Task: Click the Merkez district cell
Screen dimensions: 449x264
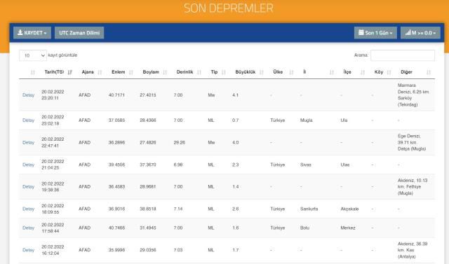Action: 348,228
